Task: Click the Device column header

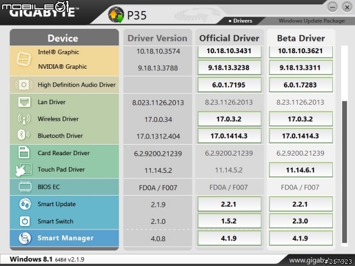Action: tap(64, 38)
